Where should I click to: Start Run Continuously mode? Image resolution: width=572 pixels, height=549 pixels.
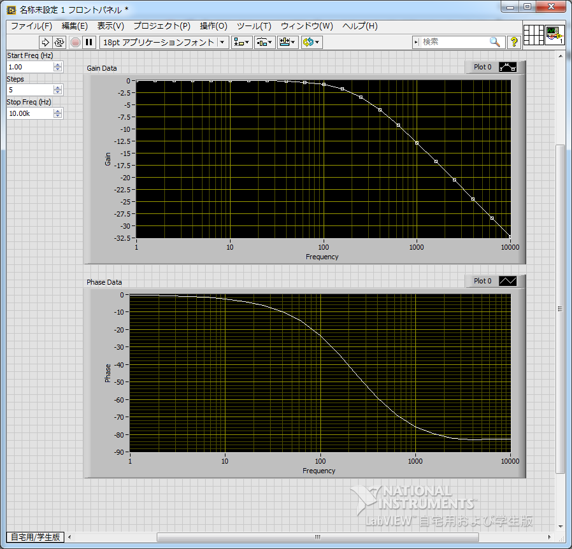tap(59, 42)
